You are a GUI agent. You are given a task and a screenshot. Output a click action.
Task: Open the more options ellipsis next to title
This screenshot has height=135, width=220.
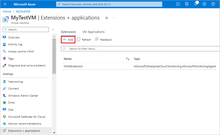pyautogui.click(x=114, y=18)
